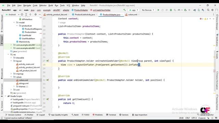Start debugging with the Debug bug icon

(x=171, y=10)
